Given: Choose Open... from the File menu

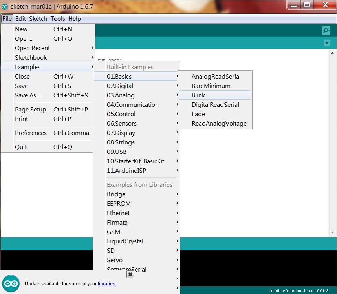Looking at the screenshot, I should [48, 38].
